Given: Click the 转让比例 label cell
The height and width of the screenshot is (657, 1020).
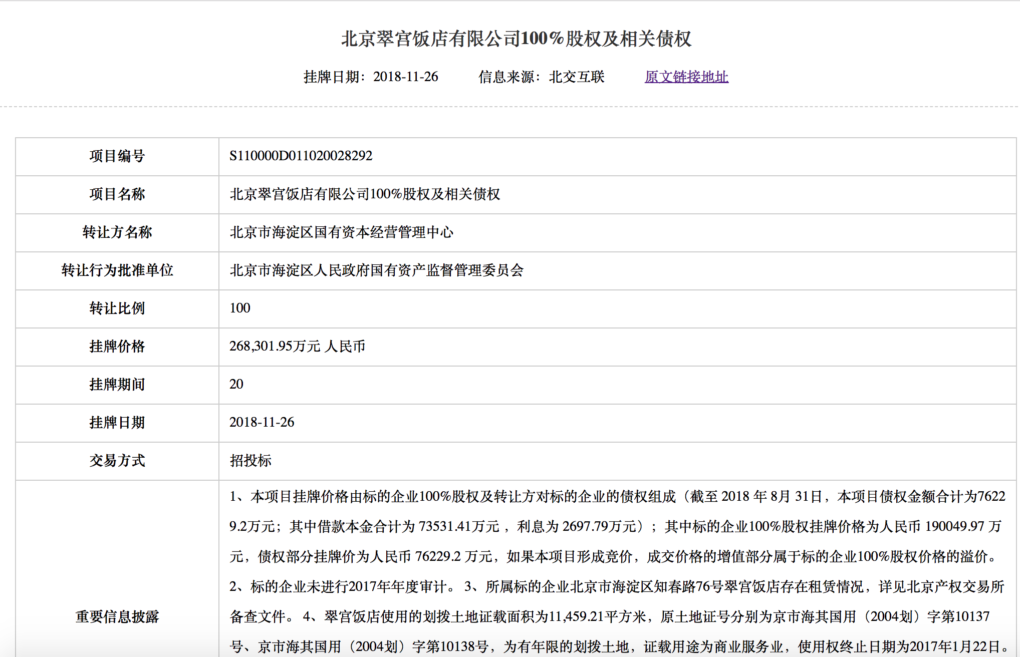Looking at the screenshot, I should pos(117,308).
